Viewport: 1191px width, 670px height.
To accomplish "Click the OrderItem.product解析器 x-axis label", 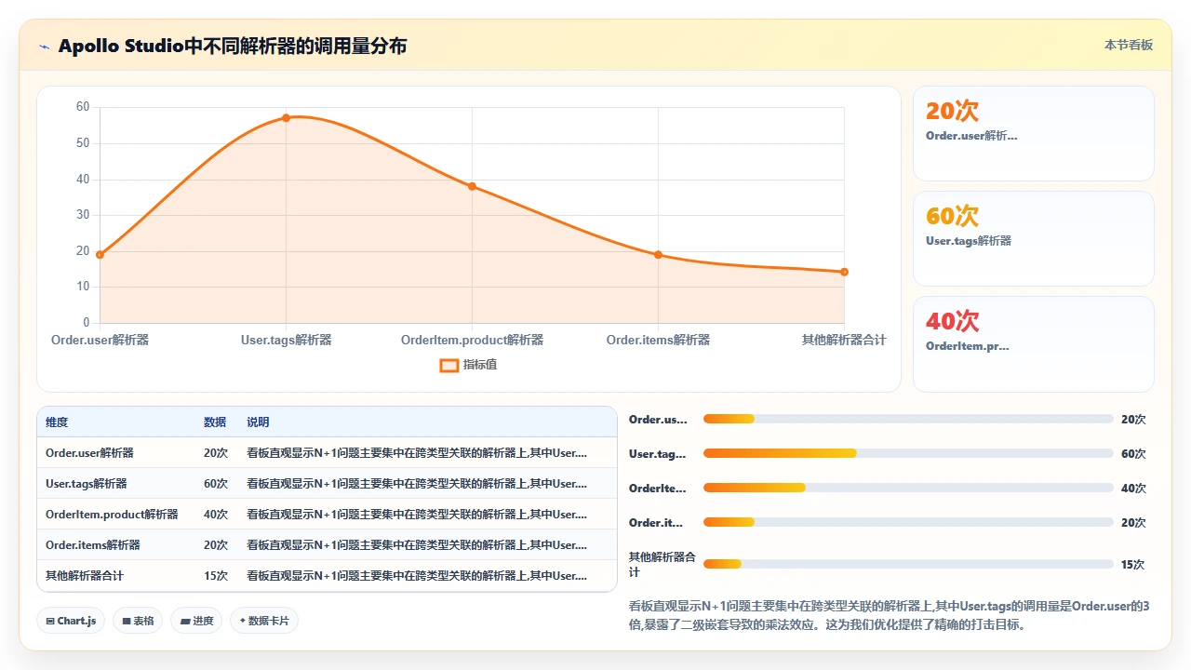I will 472,341.
